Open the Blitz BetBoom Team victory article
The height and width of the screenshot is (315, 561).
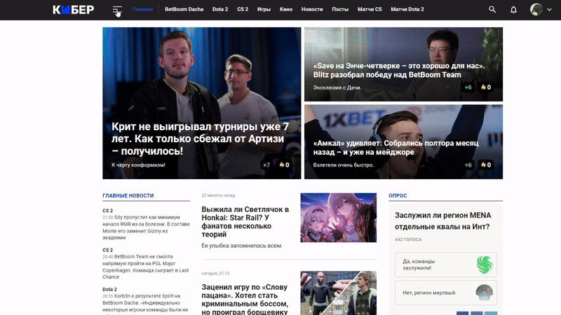point(399,71)
